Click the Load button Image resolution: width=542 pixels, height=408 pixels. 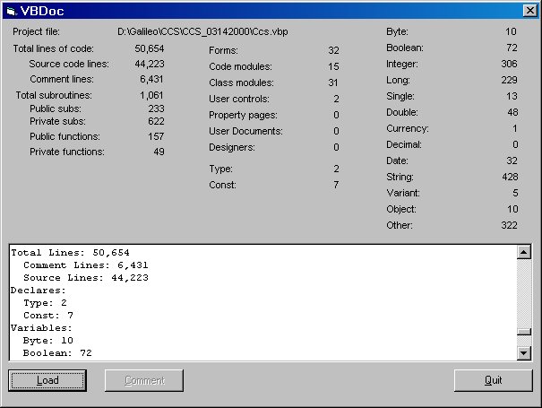click(x=47, y=380)
